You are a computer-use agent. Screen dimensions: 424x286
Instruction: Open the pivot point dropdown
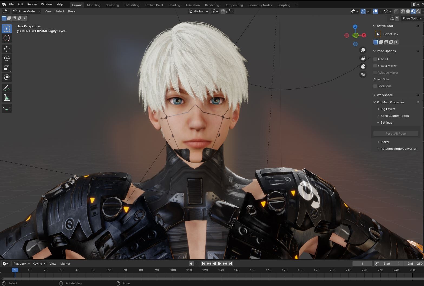pos(215,11)
